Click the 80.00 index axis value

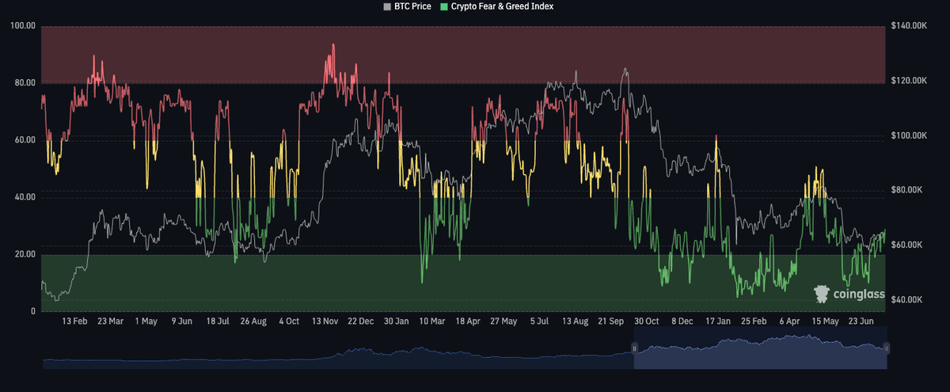24,83
